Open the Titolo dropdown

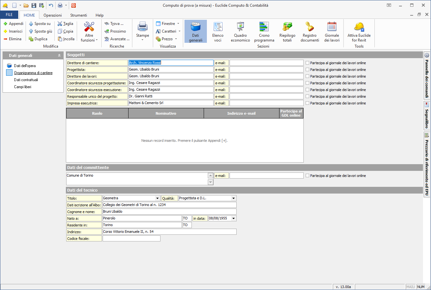[157, 198]
